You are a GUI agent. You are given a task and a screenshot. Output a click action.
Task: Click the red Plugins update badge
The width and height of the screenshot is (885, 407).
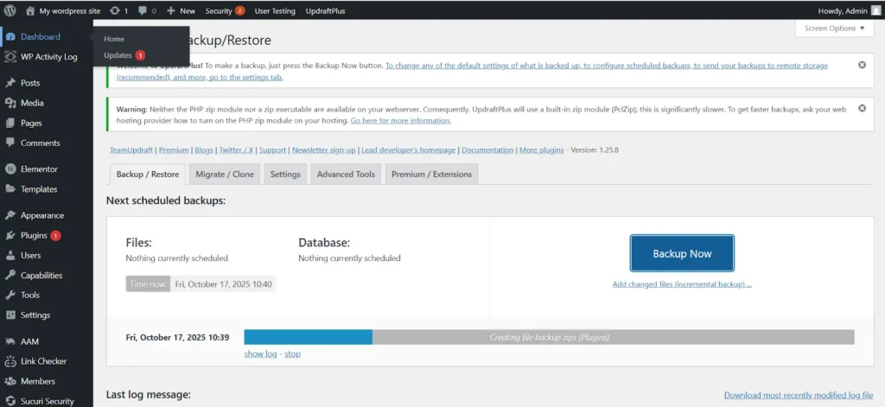click(55, 235)
